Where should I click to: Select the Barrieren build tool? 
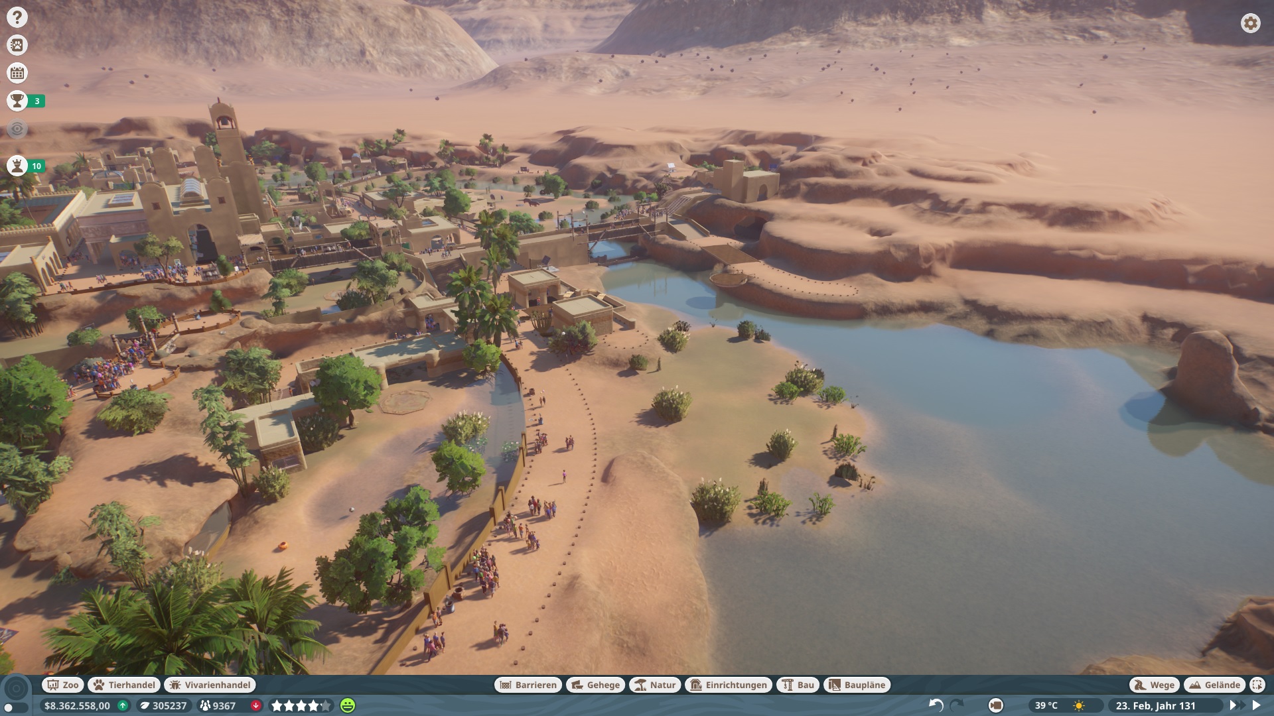528,685
